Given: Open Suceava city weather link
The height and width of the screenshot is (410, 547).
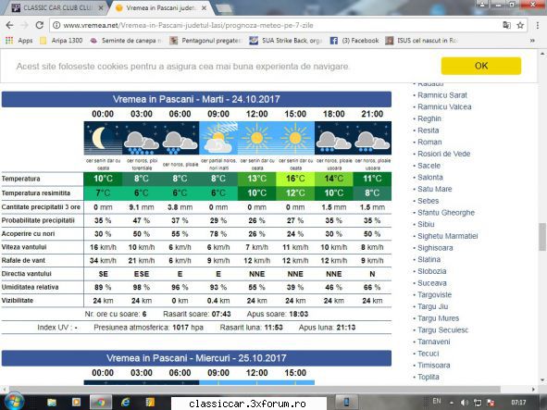Looking at the screenshot, I should (432, 283).
